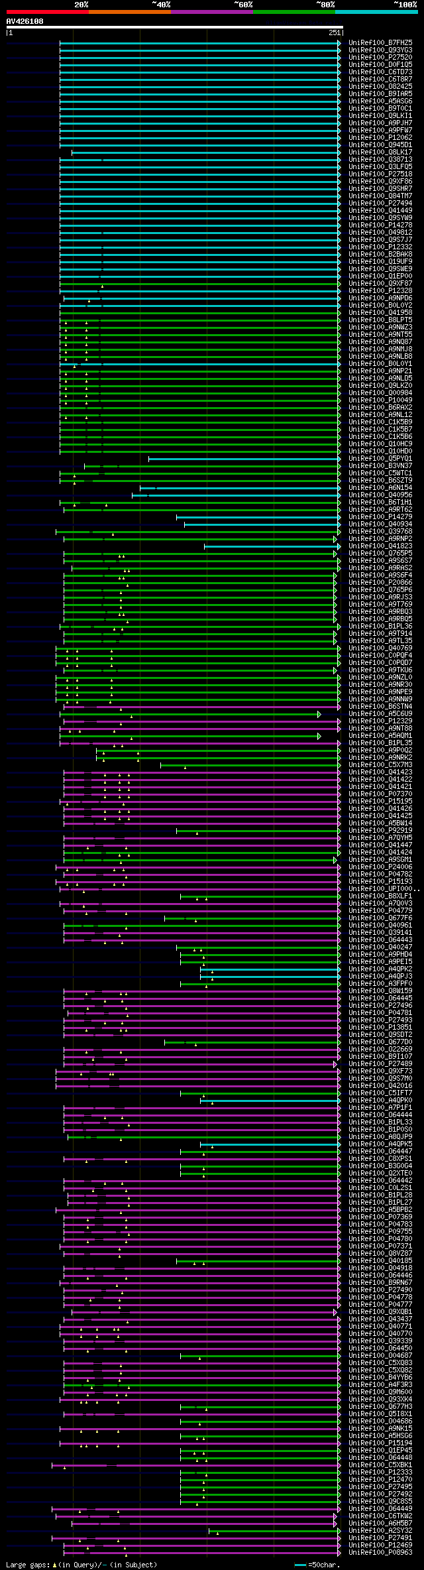Select hit label UniRef100_P27489

(x=380, y=1063)
